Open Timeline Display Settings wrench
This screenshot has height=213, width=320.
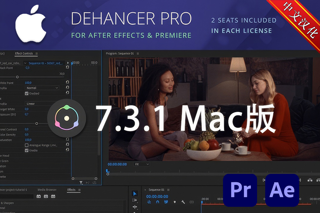(x=183, y=202)
